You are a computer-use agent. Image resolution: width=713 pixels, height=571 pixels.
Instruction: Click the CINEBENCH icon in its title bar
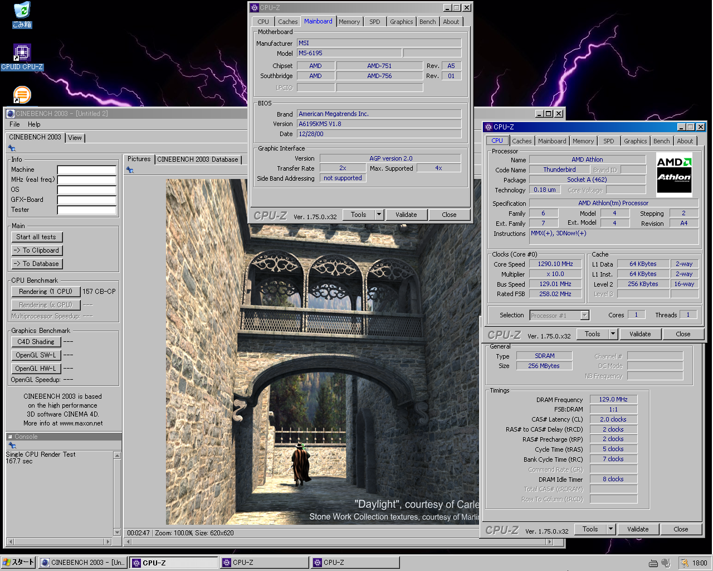click(x=10, y=114)
